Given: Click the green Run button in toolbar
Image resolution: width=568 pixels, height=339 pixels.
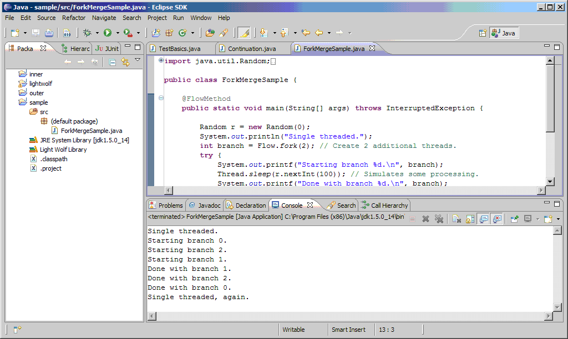Looking at the screenshot, I should [x=108, y=33].
